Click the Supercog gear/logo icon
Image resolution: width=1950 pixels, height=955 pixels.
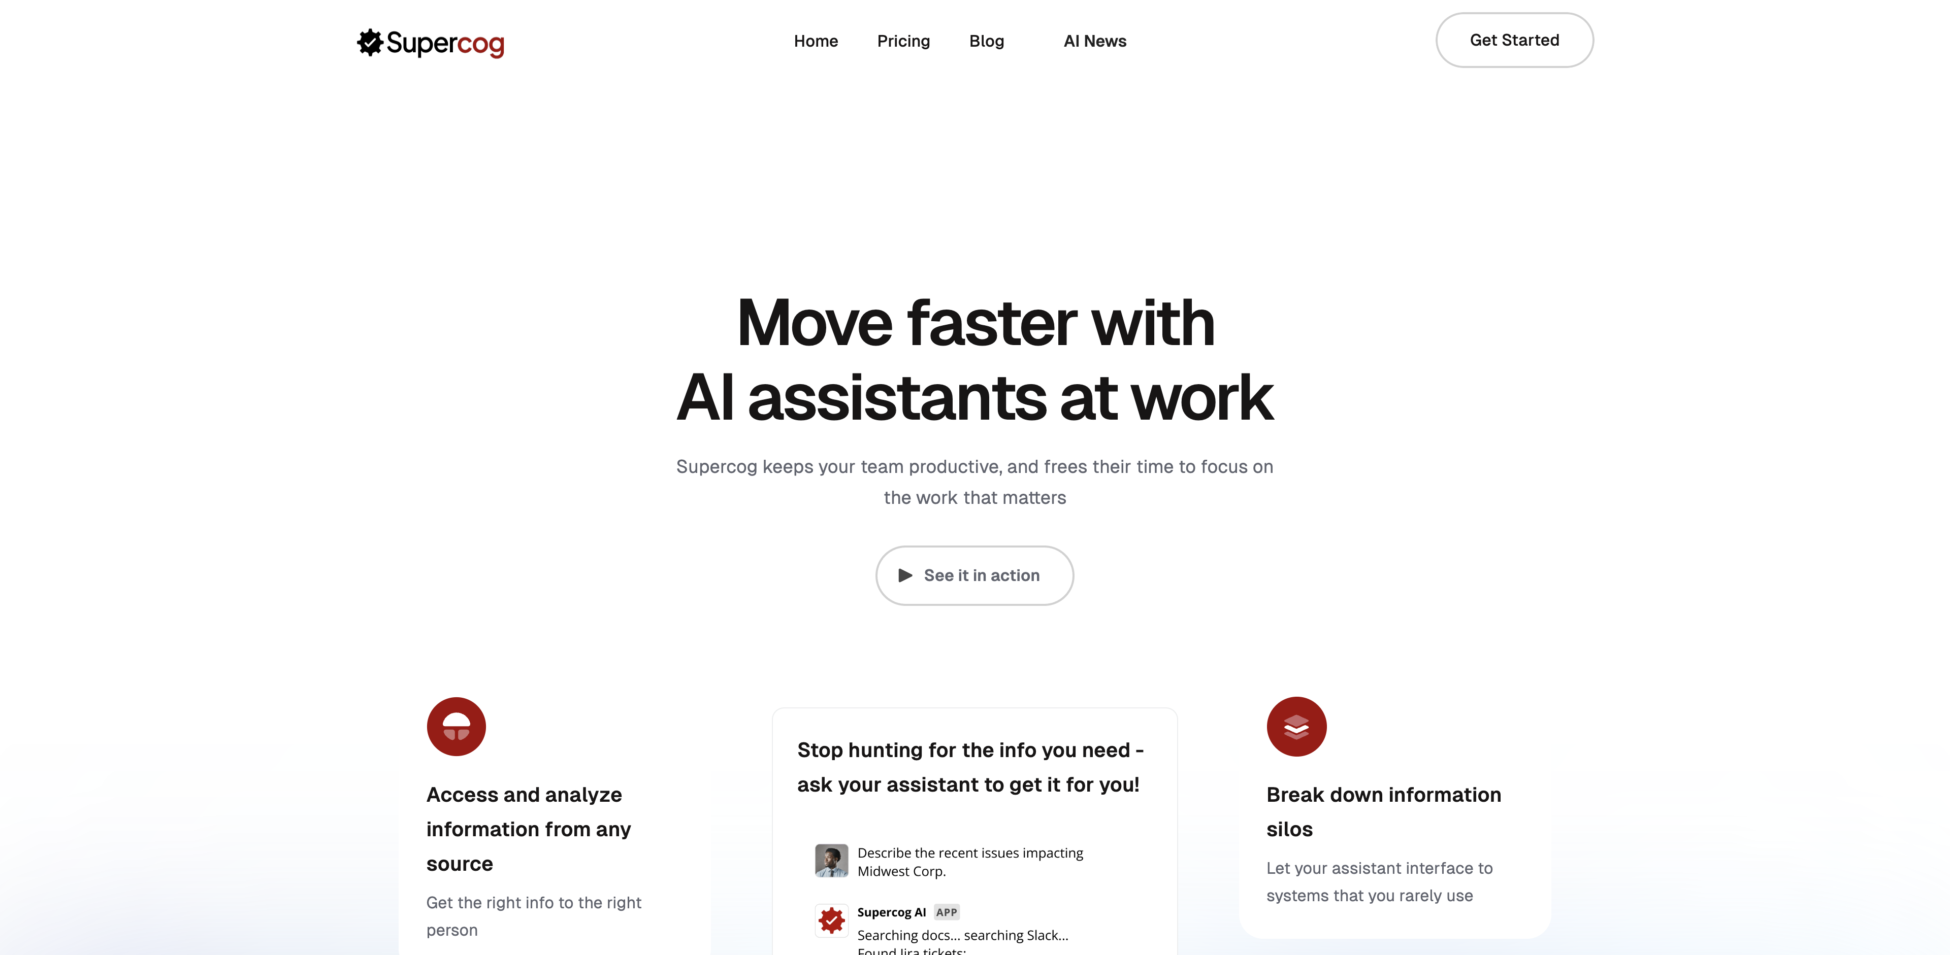point(368,40)
